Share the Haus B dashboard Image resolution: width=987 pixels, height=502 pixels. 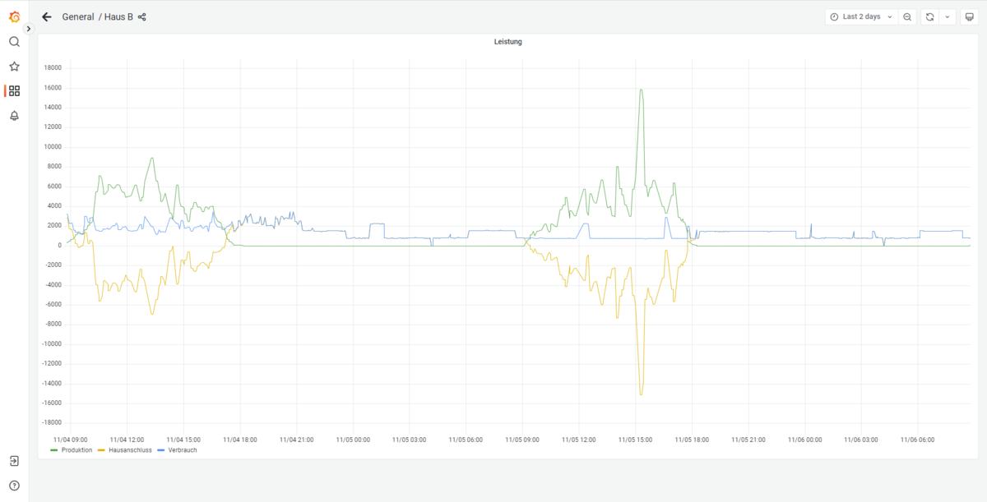[x=142, y=17]
